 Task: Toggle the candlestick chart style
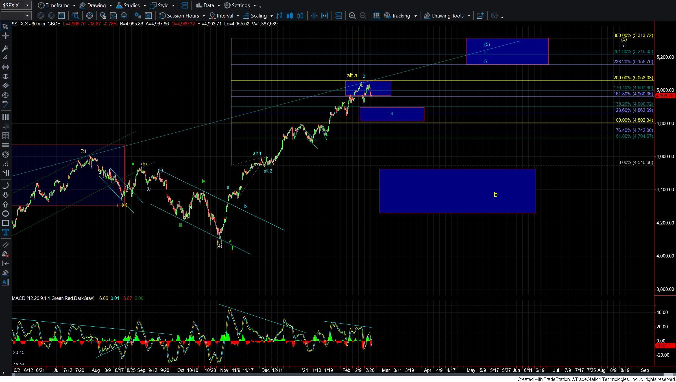[x=290, y=16]
